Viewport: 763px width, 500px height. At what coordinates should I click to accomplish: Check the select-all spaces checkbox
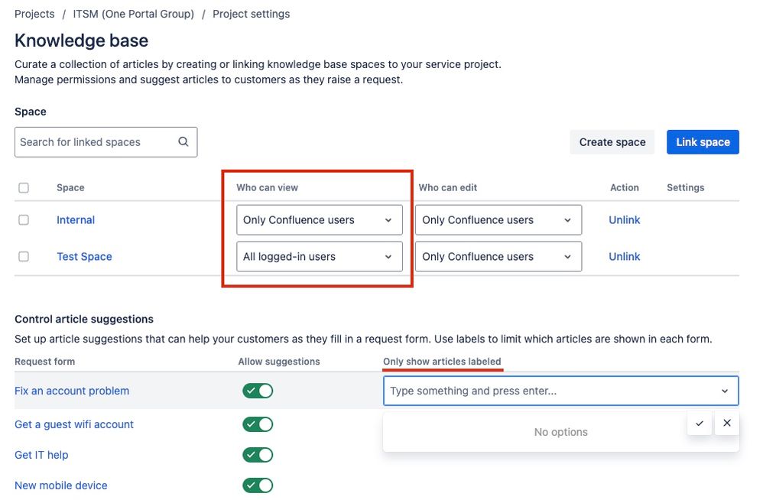[24, 187]
